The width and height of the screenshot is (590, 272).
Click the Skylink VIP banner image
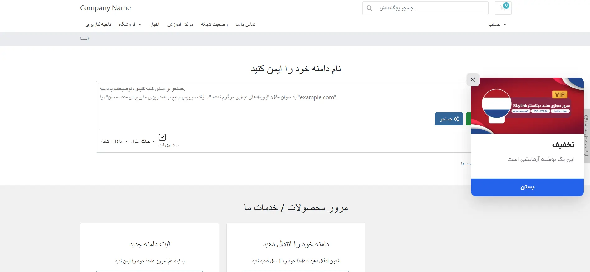[527, 106]
